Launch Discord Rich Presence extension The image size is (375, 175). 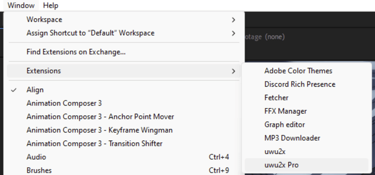[x=300, y=84]
